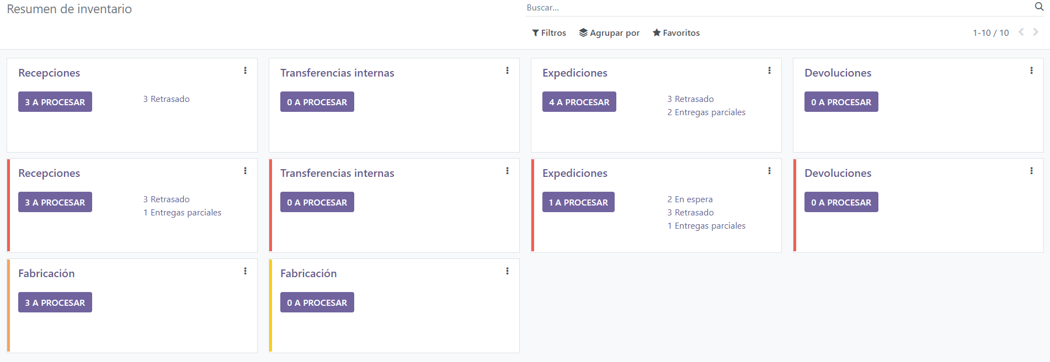Click the Resumen de inventario title

68,9
